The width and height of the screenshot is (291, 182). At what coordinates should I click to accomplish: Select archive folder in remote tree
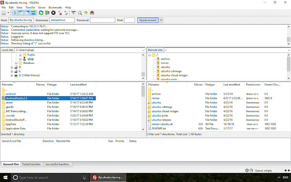point(165,59)
